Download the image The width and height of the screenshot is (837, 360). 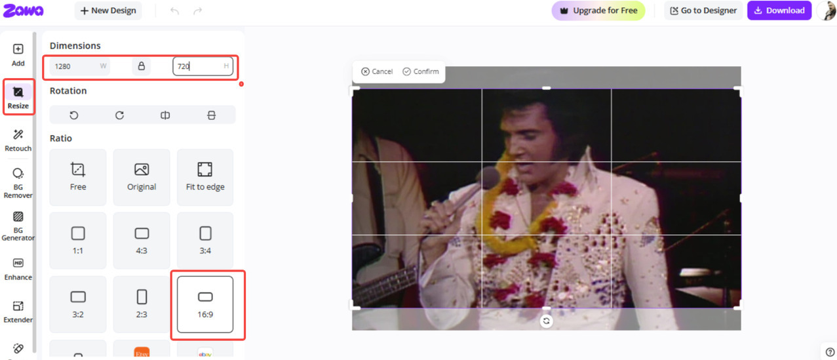coord(779,10)
